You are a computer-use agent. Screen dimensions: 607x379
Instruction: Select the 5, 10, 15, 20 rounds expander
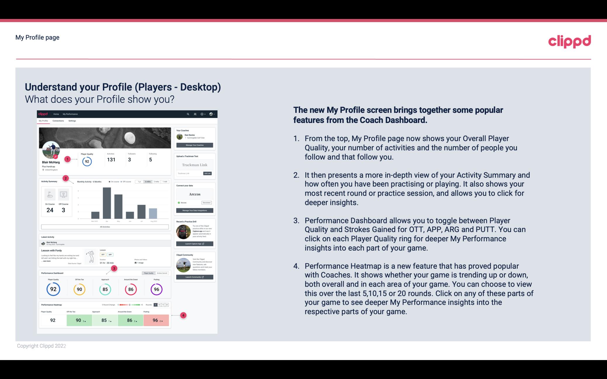162,305
